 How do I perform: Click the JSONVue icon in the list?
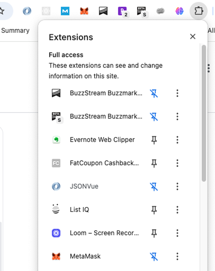[56, 186]
